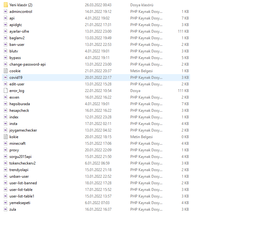Click the kokie text document icon
The width and height of the screenshot is (254, 227).
(6, 137)
